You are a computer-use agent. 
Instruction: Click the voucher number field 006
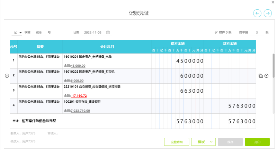pyautogui.click(x=39, y=32)
